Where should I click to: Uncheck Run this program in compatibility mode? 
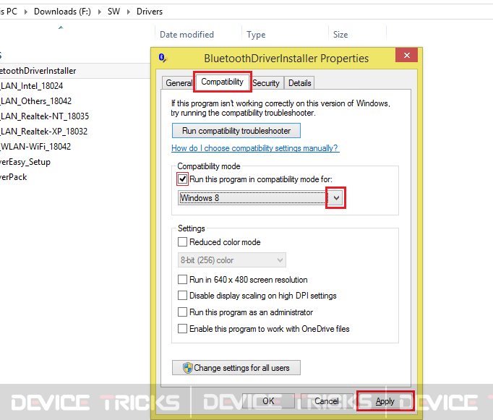tap(183, 179)
